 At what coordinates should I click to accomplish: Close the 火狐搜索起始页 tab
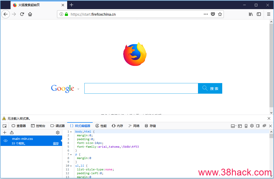63,5
